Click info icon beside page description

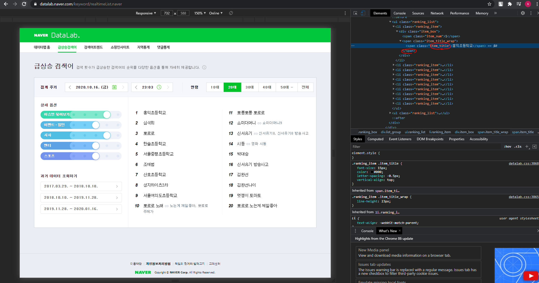coord(204,67)
